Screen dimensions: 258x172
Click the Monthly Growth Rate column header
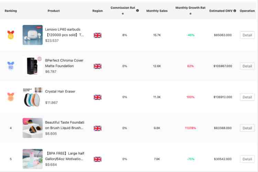coord(190,11)
